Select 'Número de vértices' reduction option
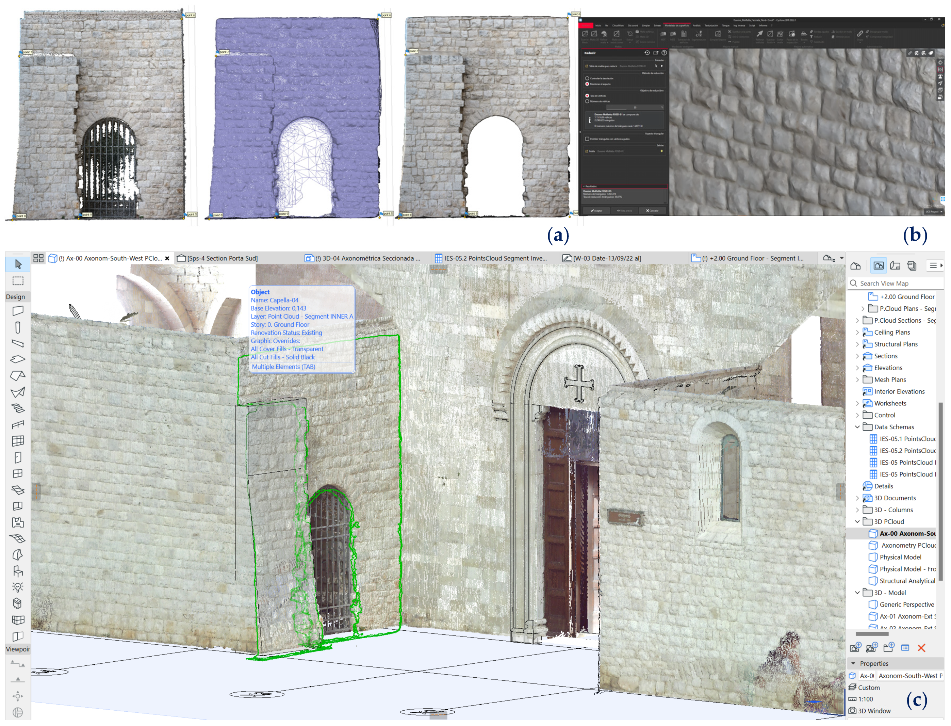This screenshot has height=726, width=951. click(x=587, y=101)
